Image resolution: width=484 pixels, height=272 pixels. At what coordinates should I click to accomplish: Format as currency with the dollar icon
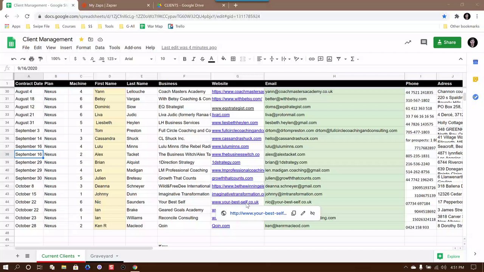pos(75,59)
